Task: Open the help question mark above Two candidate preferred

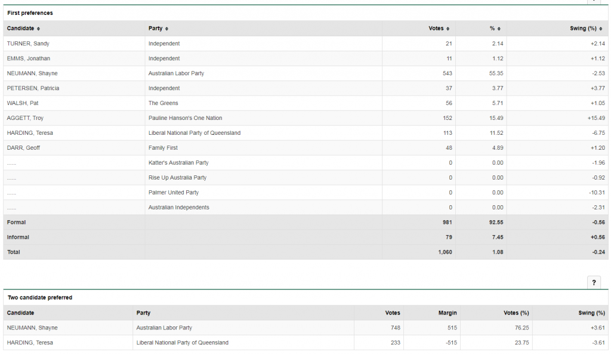Action: (x=594, y=283)
